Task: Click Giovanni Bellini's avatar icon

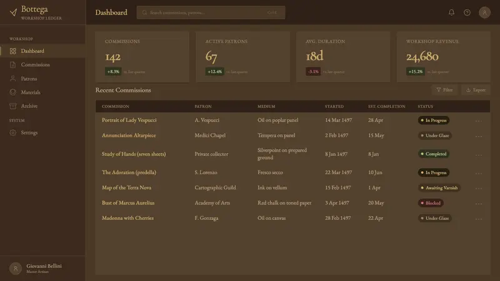Action: coord(15,269)
